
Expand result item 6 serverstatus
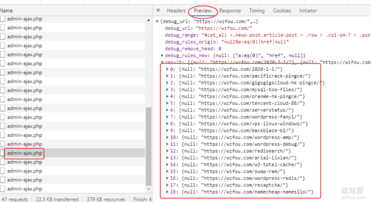[167, 110]
